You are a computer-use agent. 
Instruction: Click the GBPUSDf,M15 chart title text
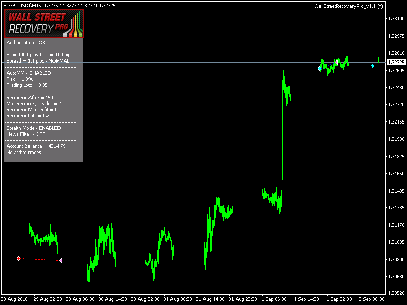tap(25, 6)
